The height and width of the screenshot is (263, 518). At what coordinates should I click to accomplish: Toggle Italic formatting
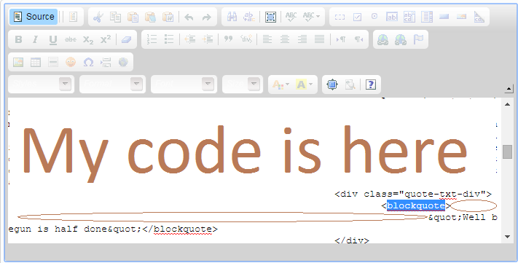click(x=36, y=39)
